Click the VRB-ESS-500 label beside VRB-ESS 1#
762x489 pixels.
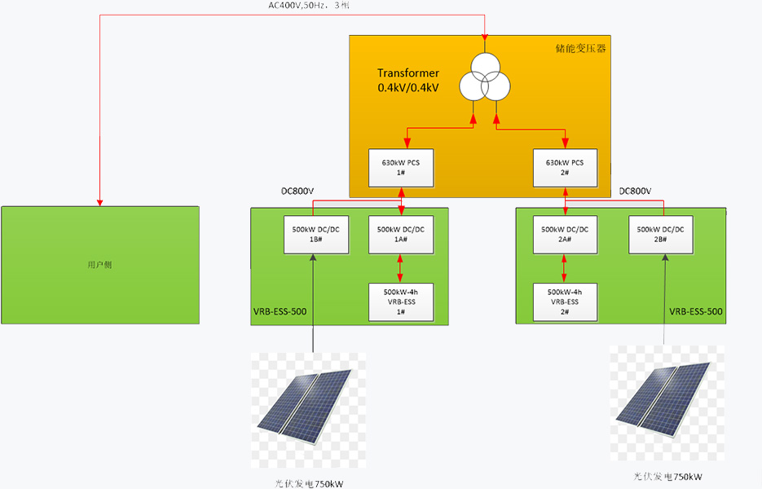(x=280, y=312)
